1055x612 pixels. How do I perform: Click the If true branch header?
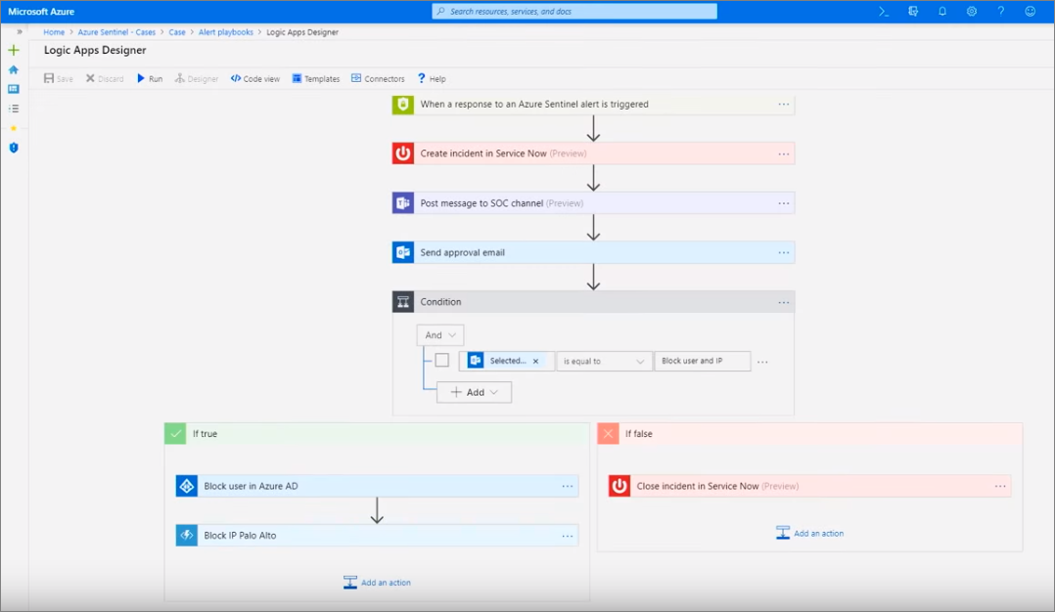tap(377, 434)
